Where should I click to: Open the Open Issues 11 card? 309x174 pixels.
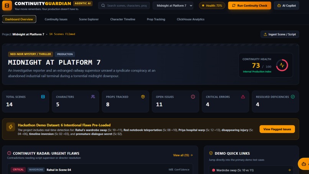(x=175, y=102)
